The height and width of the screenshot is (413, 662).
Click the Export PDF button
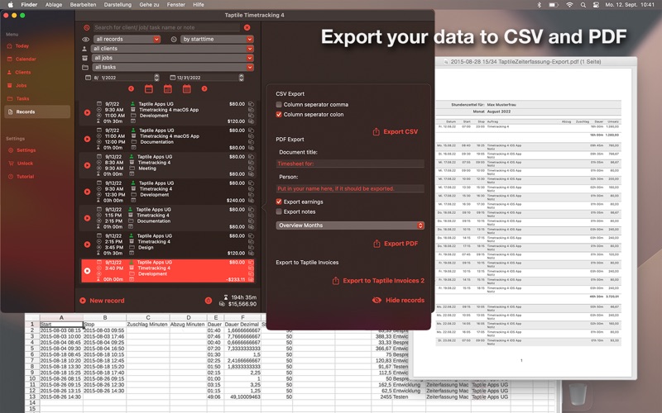pos(401,244)
